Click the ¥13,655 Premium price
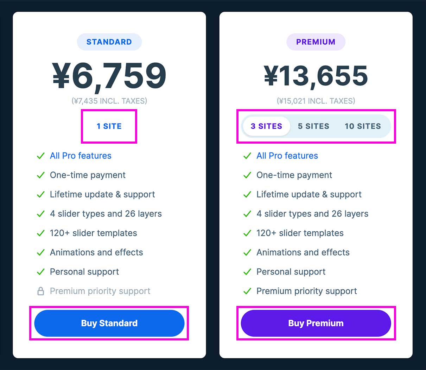426x370 pixels. coord(316,75)
